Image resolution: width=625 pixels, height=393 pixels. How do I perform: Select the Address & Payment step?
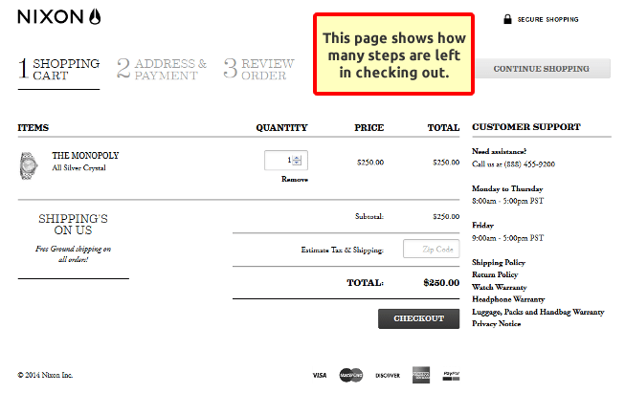coord(162,69)
